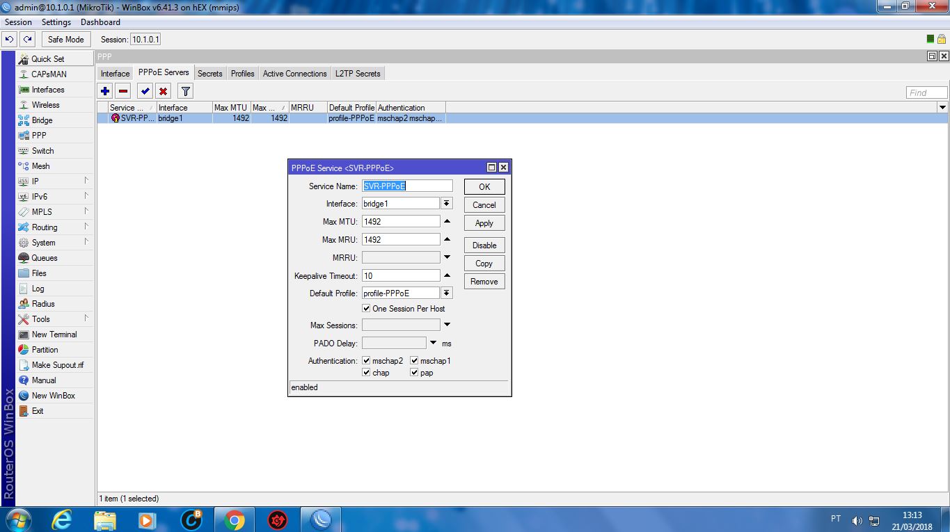The height and width of the screenshot is (532, 950).
Task: Open the CAPsMAN menu icon
Action: 24,74
